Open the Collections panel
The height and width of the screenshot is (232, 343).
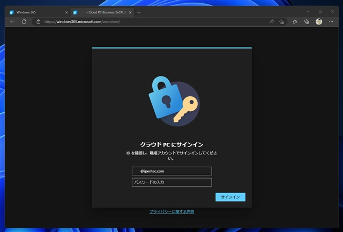click(307, 21)
